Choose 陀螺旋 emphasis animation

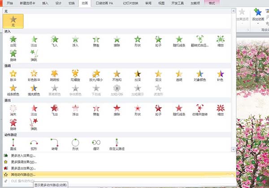point(75,75)
